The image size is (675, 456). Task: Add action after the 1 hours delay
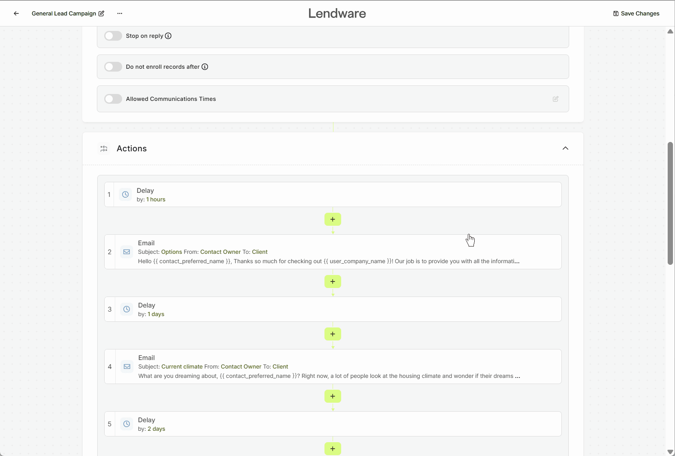(333, 219)
